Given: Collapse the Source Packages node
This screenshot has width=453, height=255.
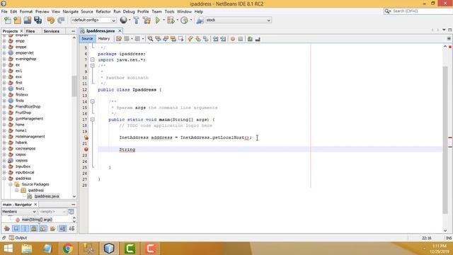Looking at the screenshot, I should pyautogui.click(x=11, y=184).
